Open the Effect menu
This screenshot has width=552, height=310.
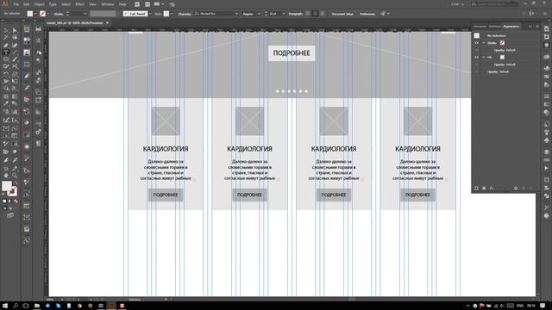pos(80,4)
